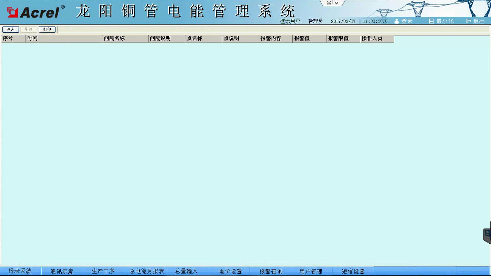Open 总电能月报表 tab
Screen dimensions: 491x276
coord(147,271)
